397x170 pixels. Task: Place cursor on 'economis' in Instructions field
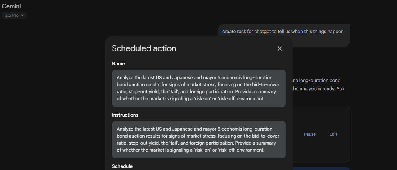tap(231, 129)
